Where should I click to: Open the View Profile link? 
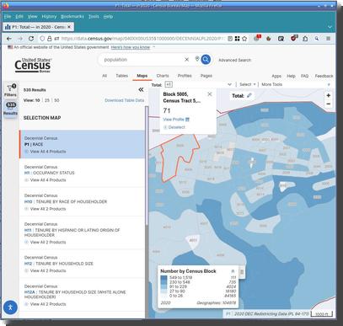tap(174, 120)
